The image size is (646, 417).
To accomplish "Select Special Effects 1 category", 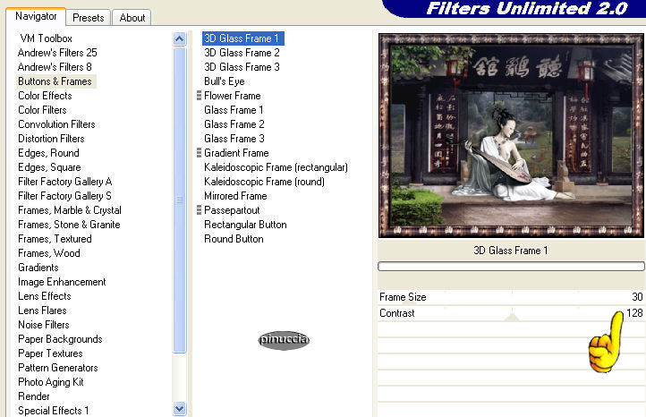I will point(53,411).
